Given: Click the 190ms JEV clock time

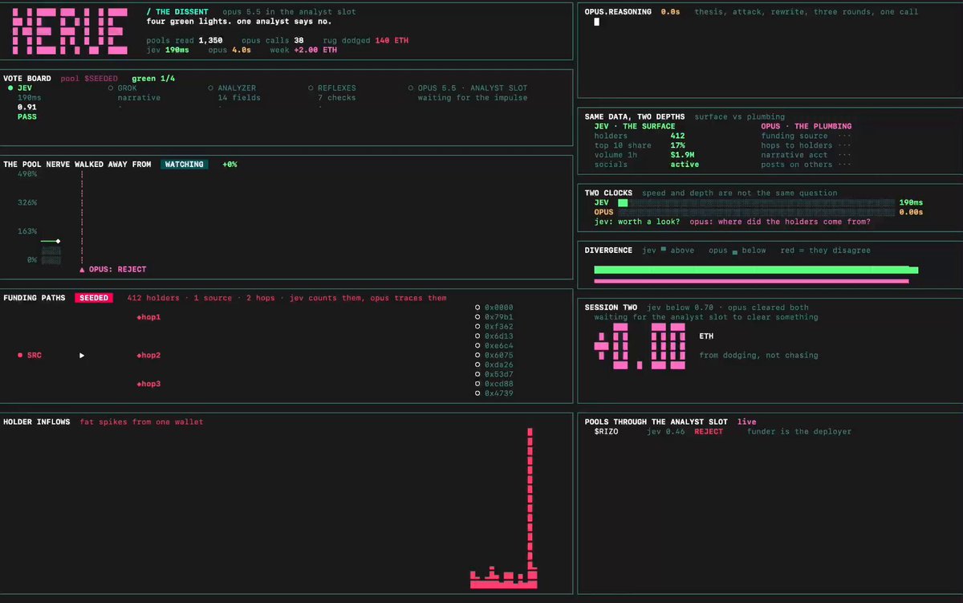Looking at the screenshot, I should point(911,202).
